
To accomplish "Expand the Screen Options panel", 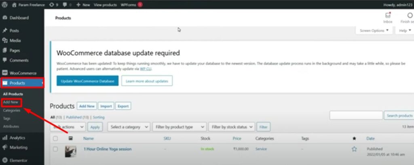I will [x=374, y=31].
